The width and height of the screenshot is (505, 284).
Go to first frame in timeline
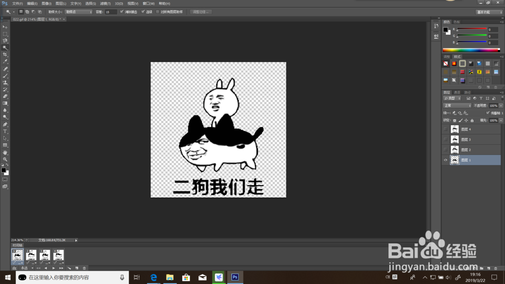[38, 268]
